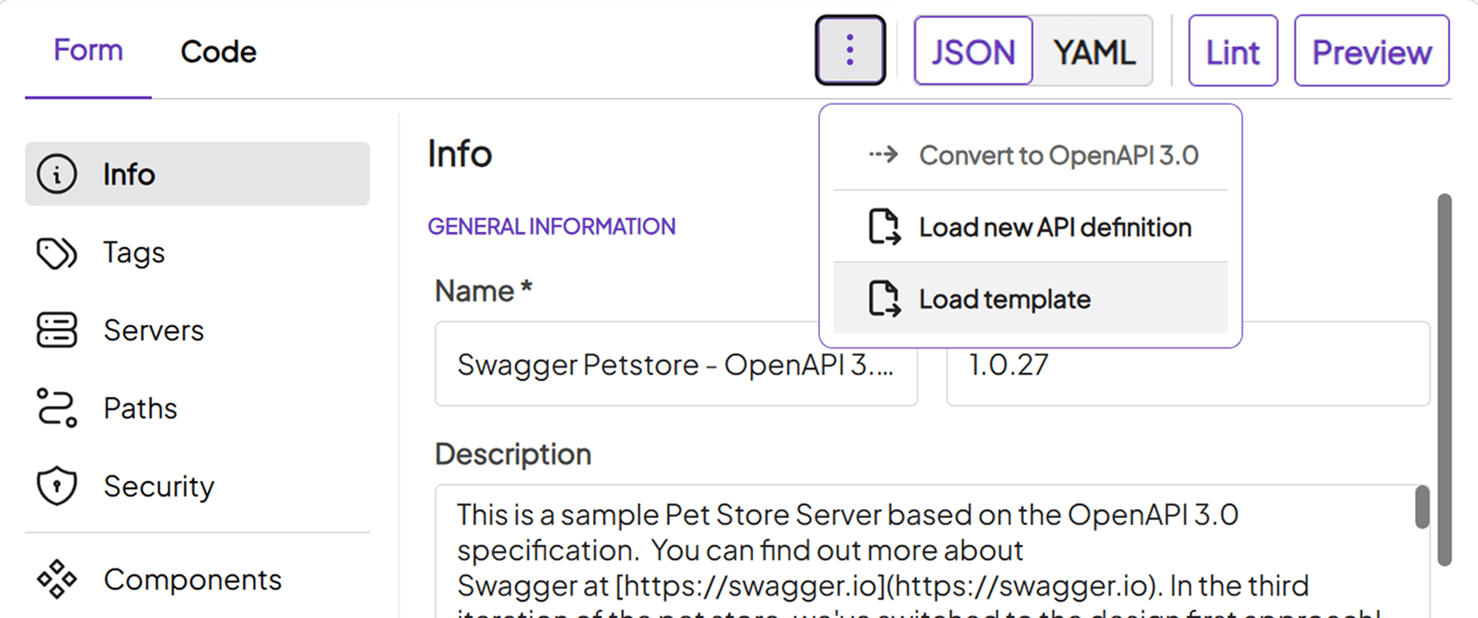Close the three-dot more options menu
1478x618 pixels.
850,50
